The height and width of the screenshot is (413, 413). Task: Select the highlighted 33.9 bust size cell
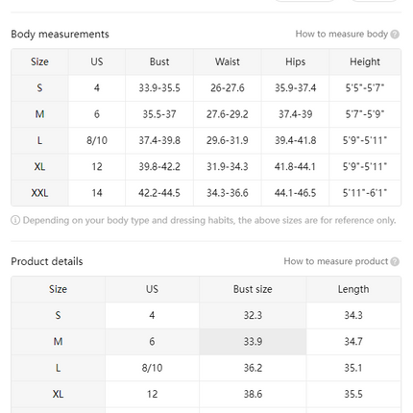click(253, 342)
